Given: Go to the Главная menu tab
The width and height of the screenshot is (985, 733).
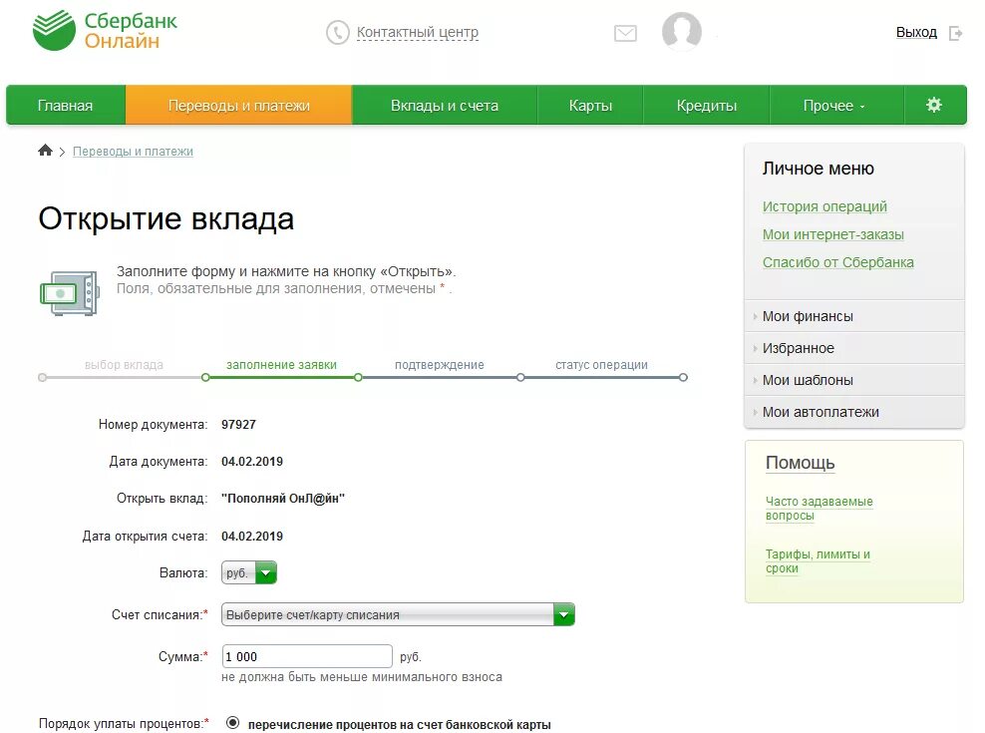Looking at the screenshot, I should [x=66, y=105].
